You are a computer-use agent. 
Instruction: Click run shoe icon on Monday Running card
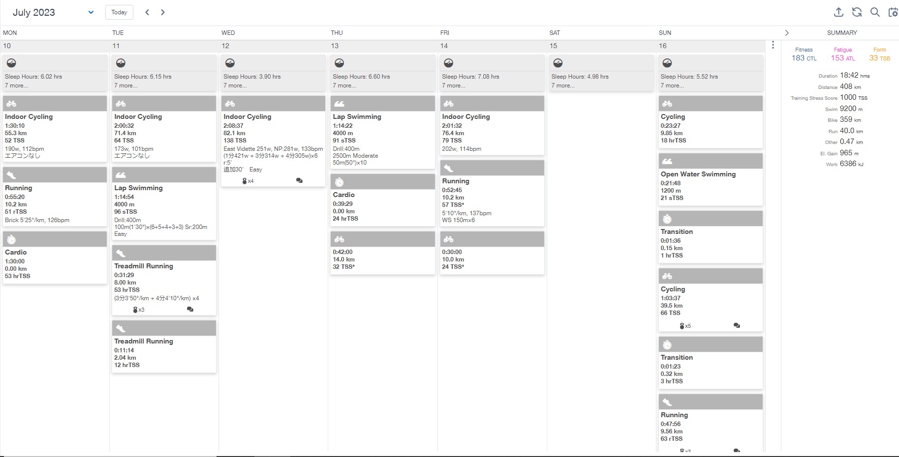(11, 175)
